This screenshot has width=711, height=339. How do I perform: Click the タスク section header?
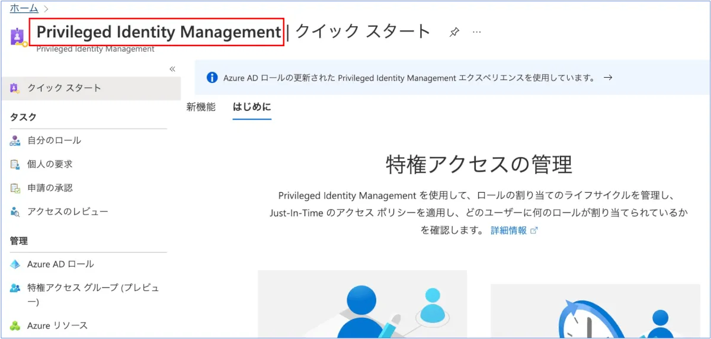(23, 117)
